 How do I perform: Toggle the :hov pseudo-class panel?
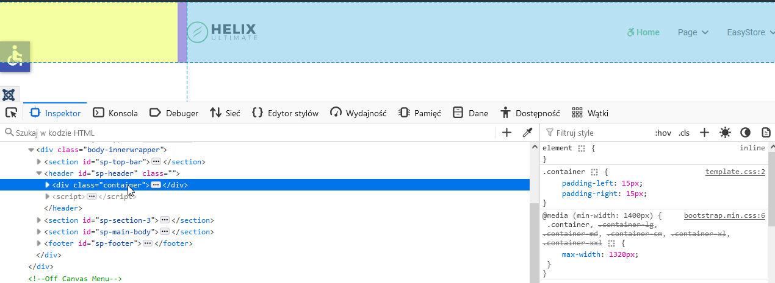(x=663, y=132)
